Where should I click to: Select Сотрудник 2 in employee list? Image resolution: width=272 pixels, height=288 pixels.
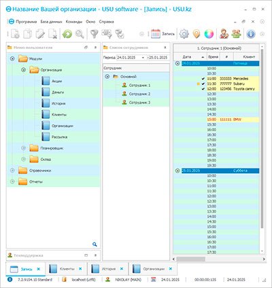click(139, 94)
